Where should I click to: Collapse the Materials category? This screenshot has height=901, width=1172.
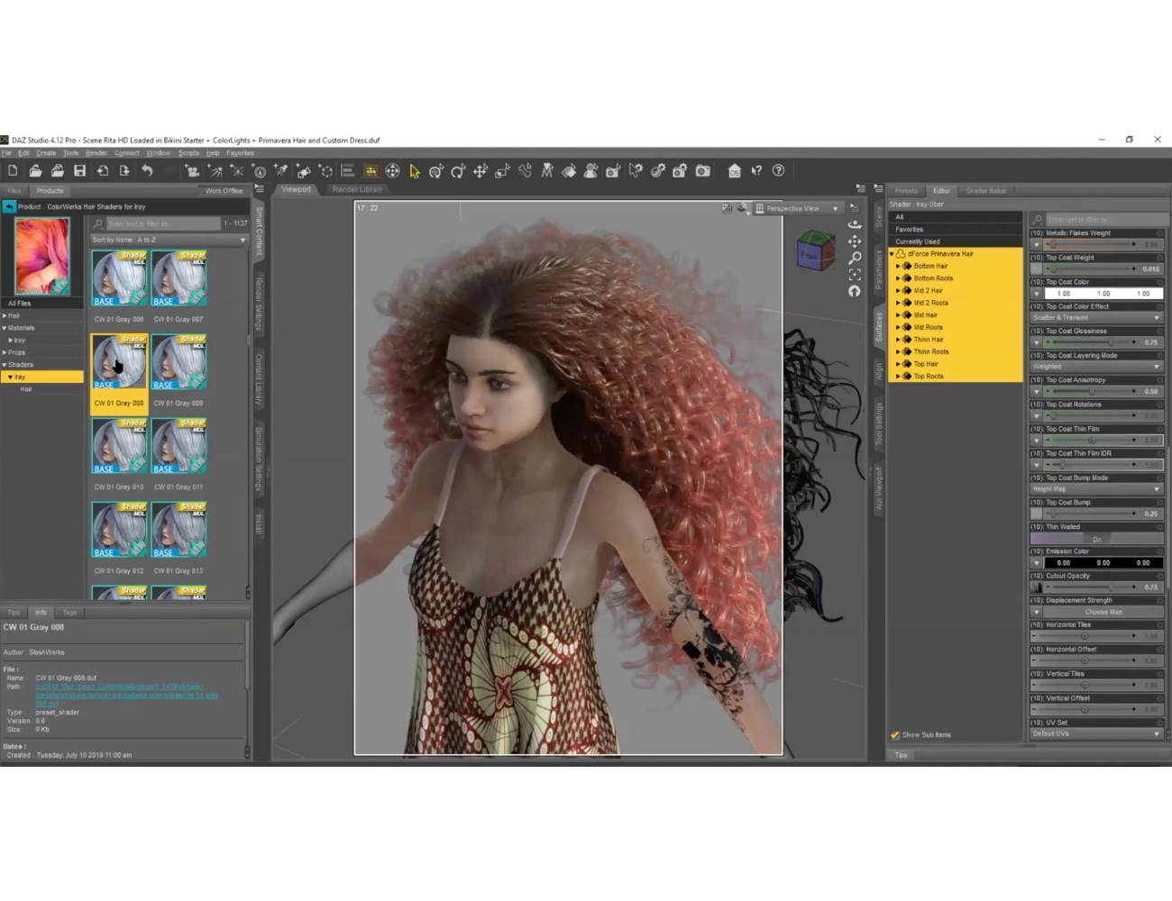pyautogui.click(x=5, y=328)
